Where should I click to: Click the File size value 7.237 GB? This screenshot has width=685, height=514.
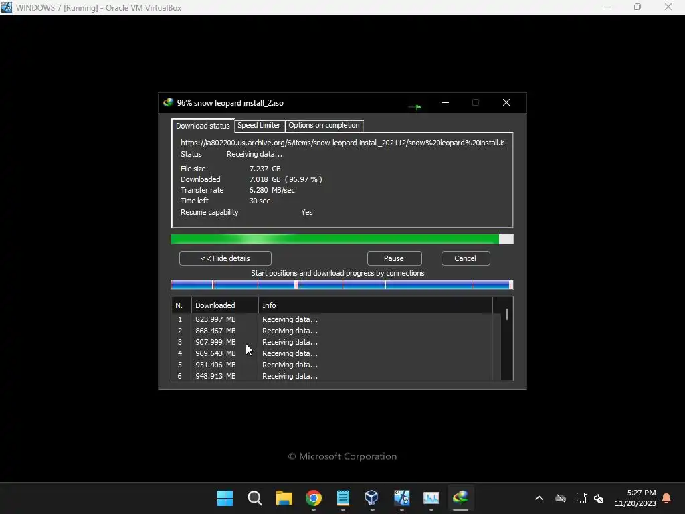point(265,169)
